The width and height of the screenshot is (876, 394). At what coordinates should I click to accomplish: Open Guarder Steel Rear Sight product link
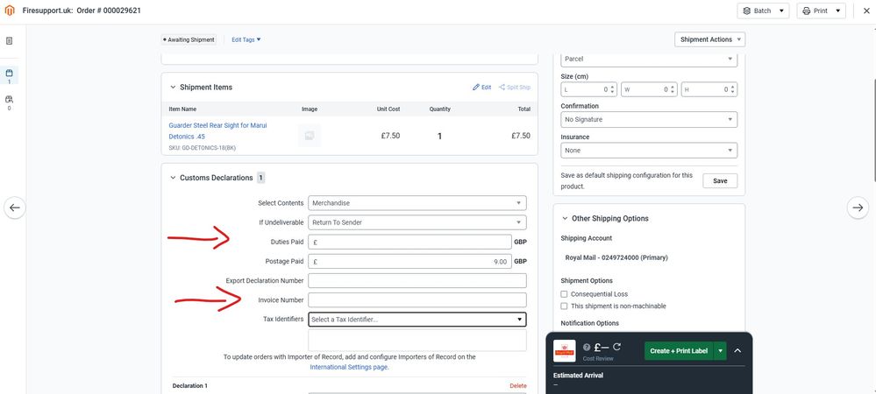[x=217, y=130]
